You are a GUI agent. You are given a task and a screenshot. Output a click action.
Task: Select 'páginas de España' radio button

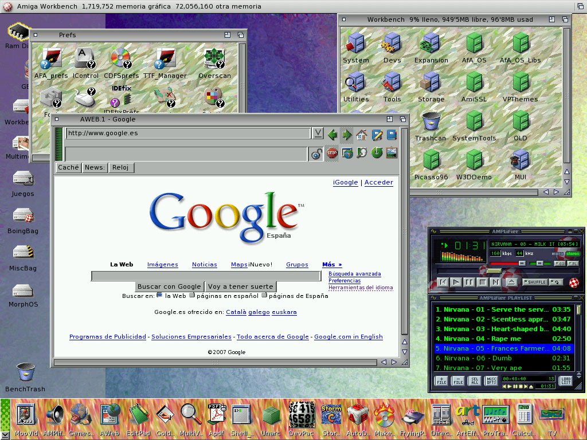pyautogui.click(x=264, y=295)
